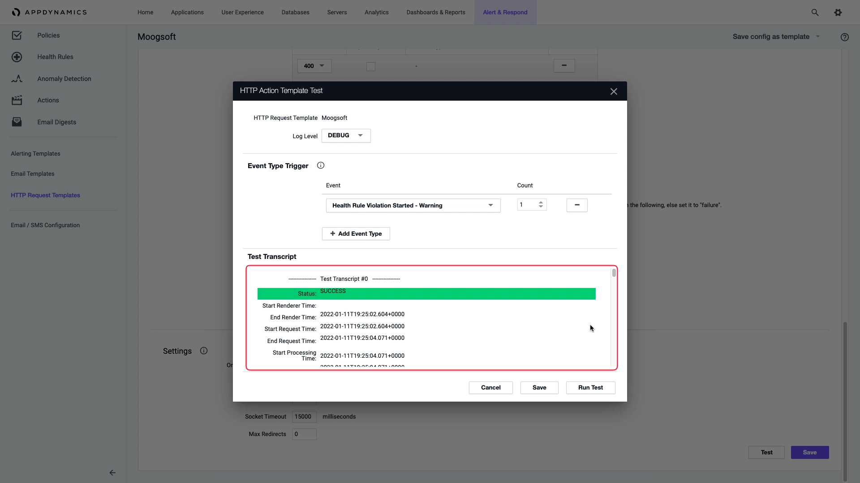This screenshot has width=860, height=483.
Task: Open the Databases tab
Action: (296, 13)
